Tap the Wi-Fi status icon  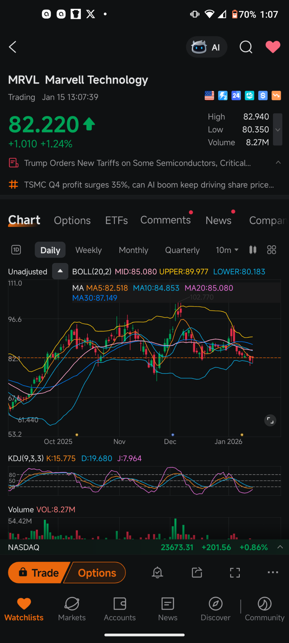coord(209,14)
